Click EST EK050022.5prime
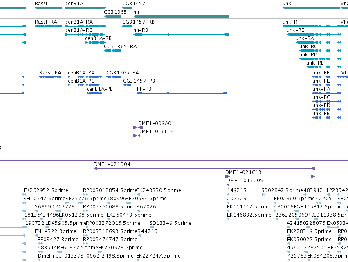The image size is (348, 262). point(309,240)
